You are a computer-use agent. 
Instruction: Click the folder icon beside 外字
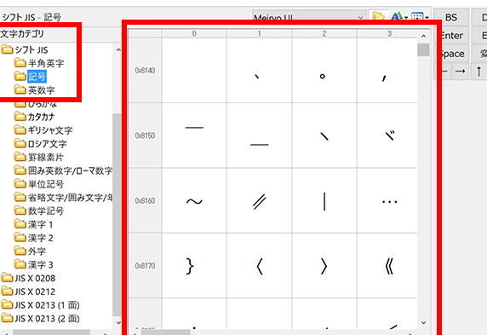click(20, 251)
